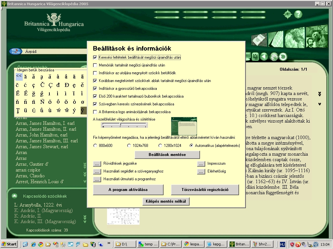Click the red shield security tray icon
The height and width of the screenshot is (249, 333).
(x=292, y=244)
